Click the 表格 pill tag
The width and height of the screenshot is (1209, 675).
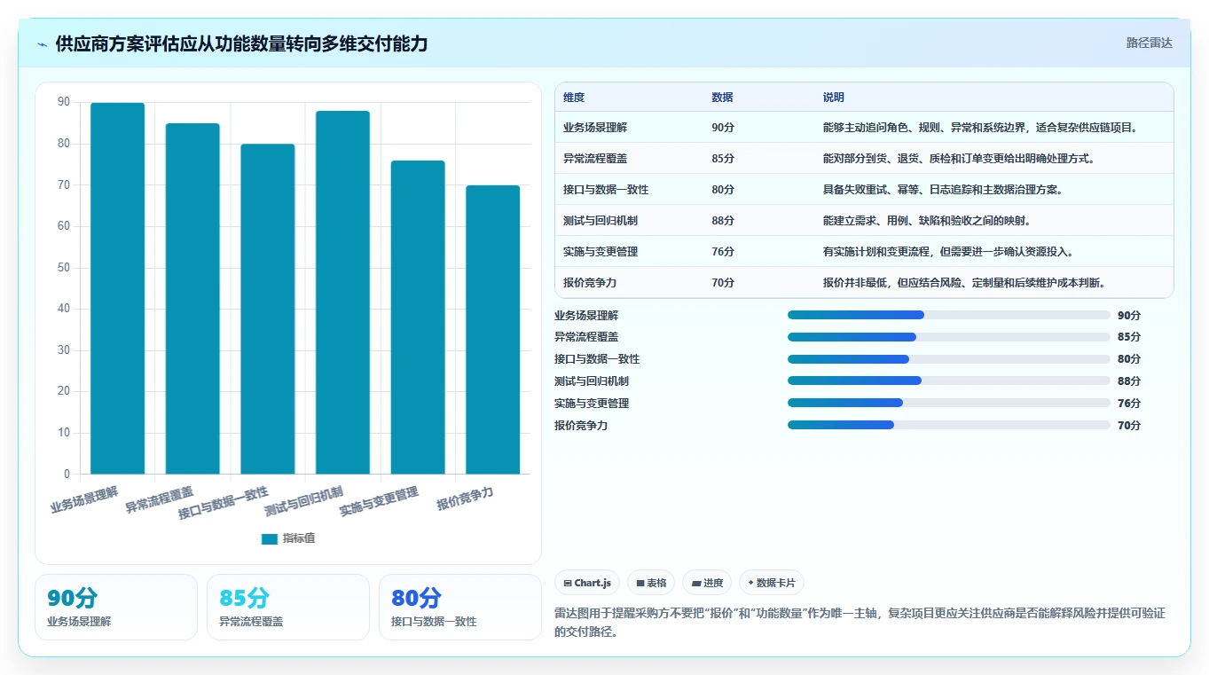click(x=651, y=583)
